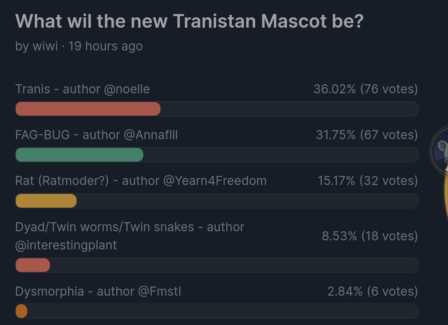
Task: Click the '19 hours ago' timestamp
Action: tap(105, 46)
